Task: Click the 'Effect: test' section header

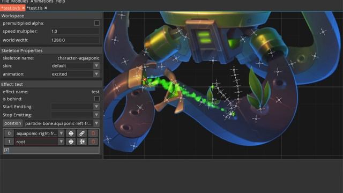Action: pyautogui.click(x=51, y=84)
